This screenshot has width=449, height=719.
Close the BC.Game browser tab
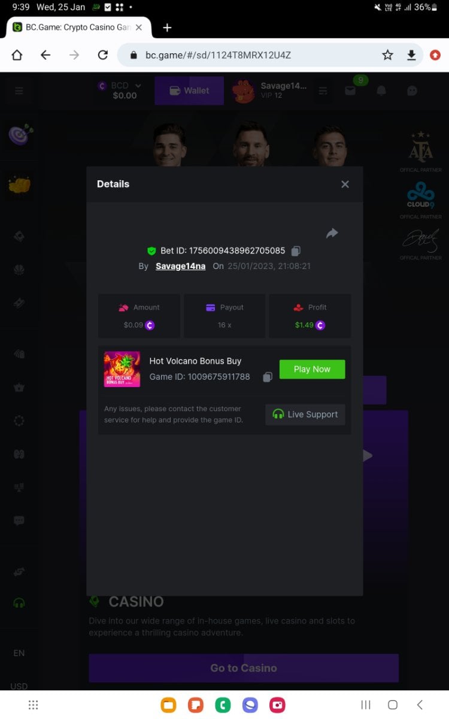coord(139,28)
